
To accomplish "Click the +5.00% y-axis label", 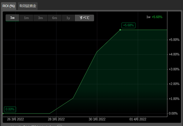I will 174,40.
